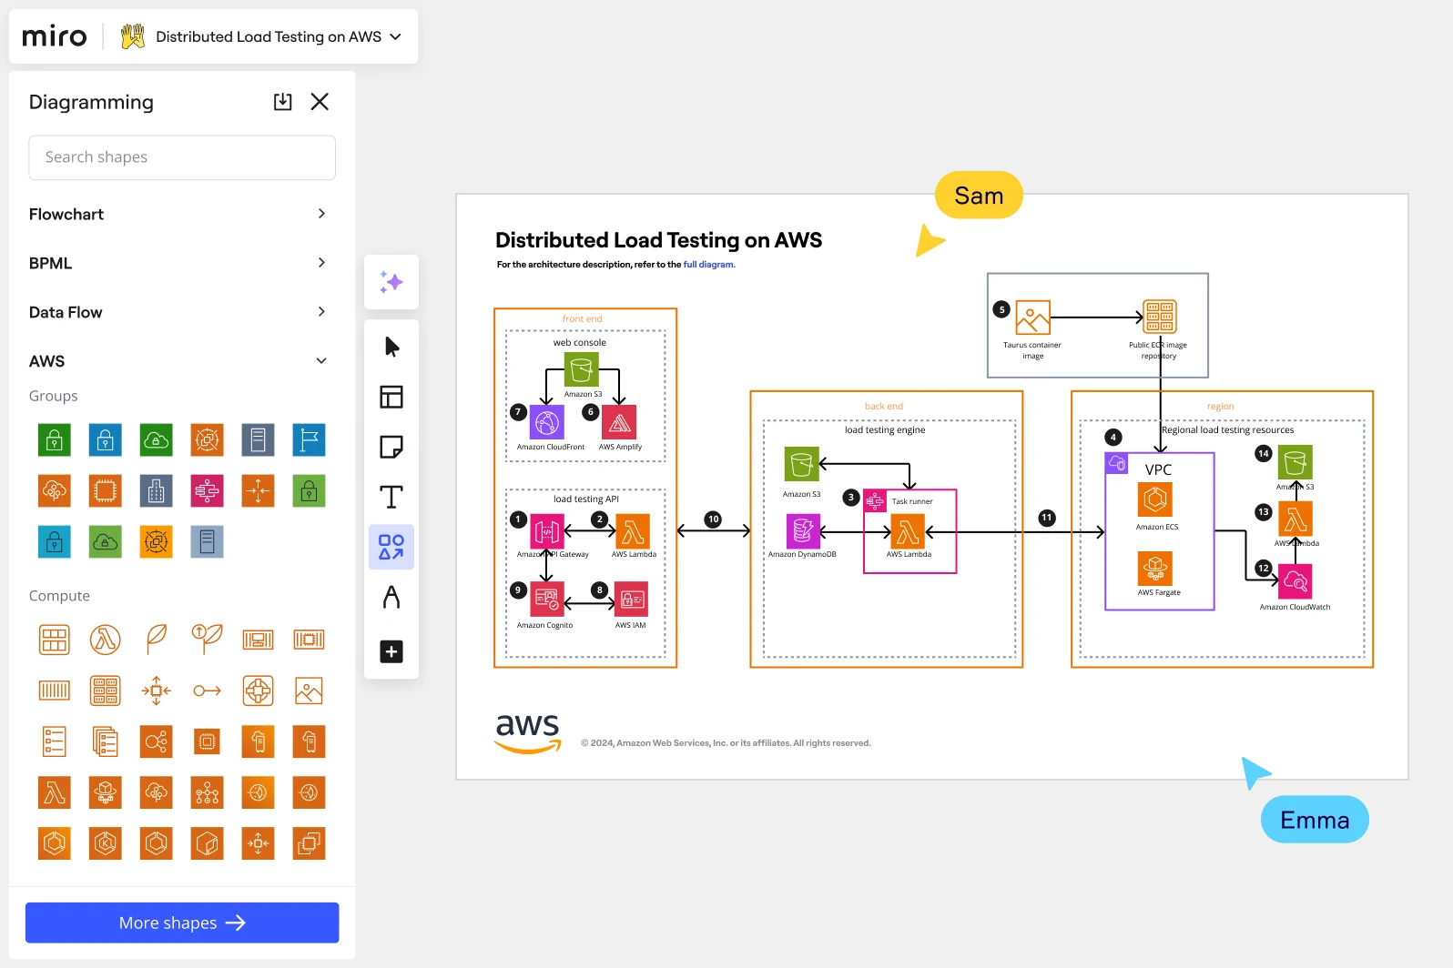The width and height of the screenshot is (1453, 968).
Task: Select AWS Amplify icon in diagram
Action: pyautogui.click(x=620, y=422)
